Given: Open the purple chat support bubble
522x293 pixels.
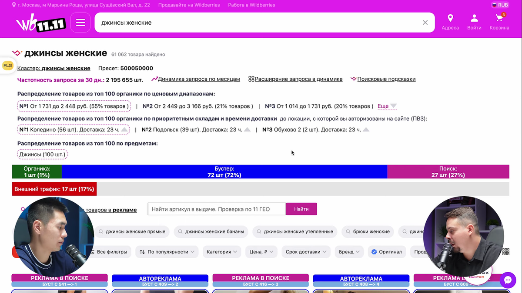Looking at the screenshot, I should [x=508, y=280].
